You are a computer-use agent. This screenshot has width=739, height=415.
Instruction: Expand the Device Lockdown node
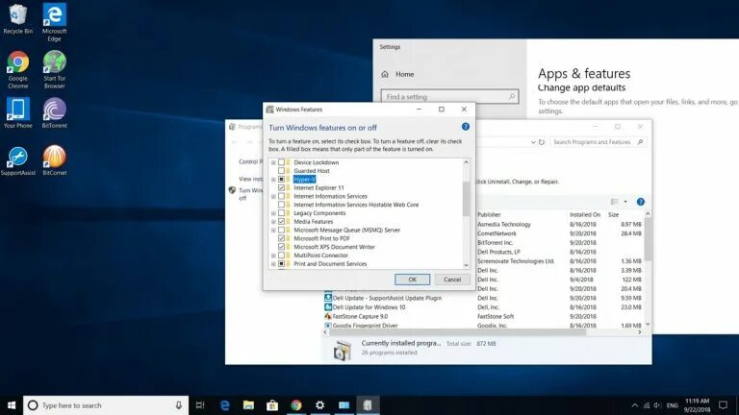(273, 162)
